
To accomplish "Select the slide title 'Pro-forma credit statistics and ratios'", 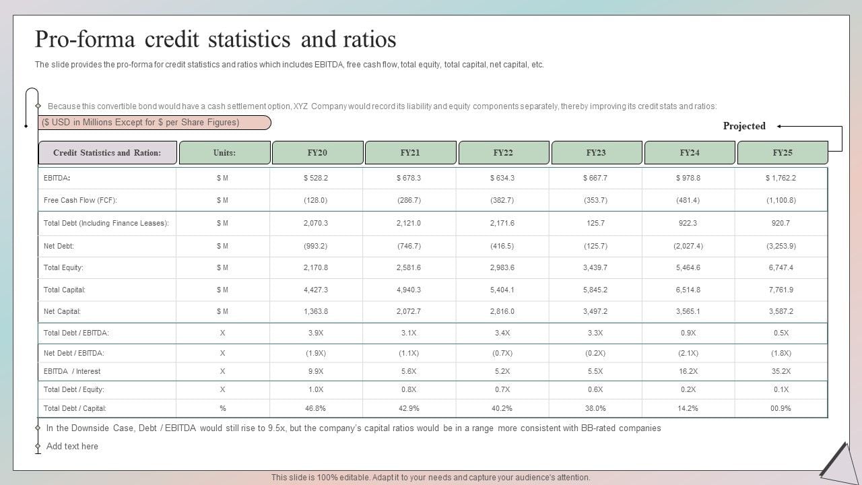I will tap(215, 40).
